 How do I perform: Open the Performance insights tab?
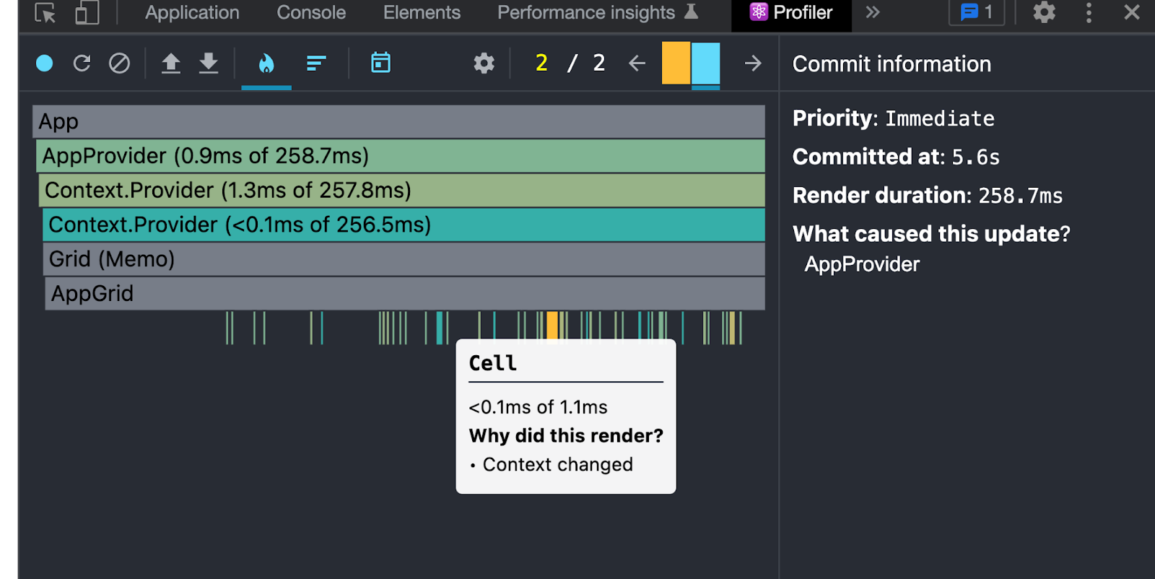click(598, 12)
